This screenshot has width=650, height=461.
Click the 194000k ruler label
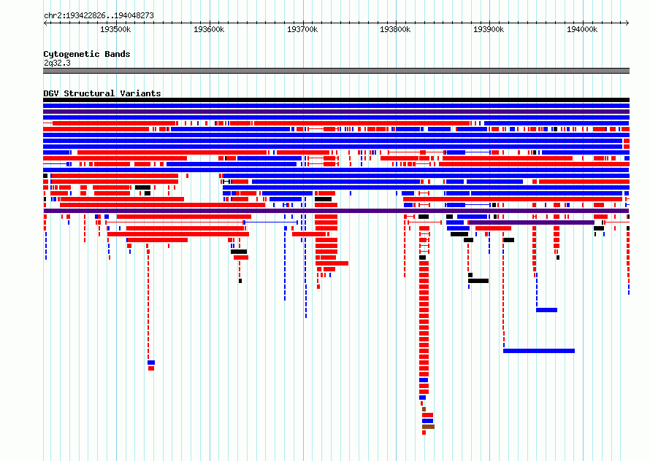582,29
